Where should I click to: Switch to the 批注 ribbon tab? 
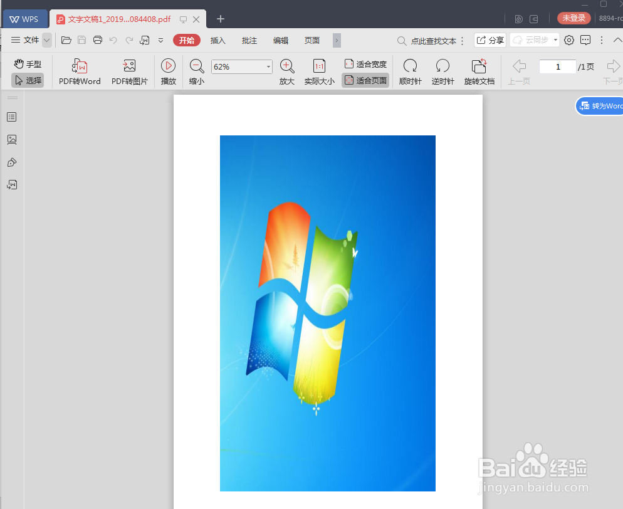pyautogui.click(x=249, y=40)
